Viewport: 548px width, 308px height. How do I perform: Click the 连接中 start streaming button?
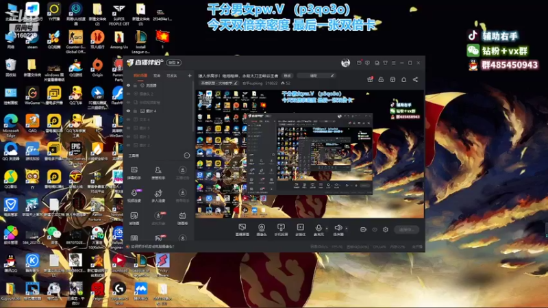coord(406,229)
